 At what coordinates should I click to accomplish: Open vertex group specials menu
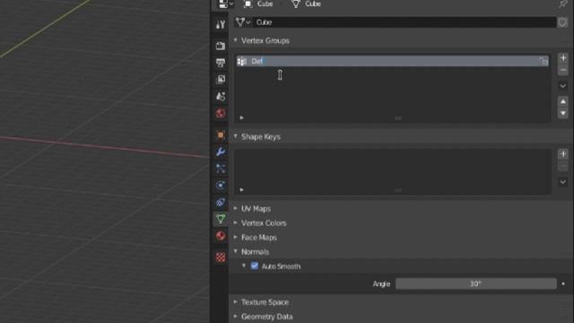click(563, 86)
